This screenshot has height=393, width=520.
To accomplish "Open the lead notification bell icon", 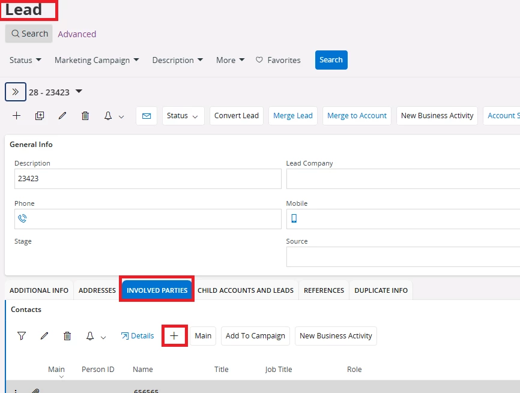I will (x=108, y=116).
